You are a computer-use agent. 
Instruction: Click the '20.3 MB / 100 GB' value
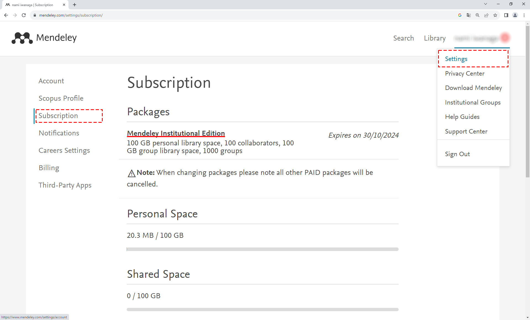pos(155,235)
